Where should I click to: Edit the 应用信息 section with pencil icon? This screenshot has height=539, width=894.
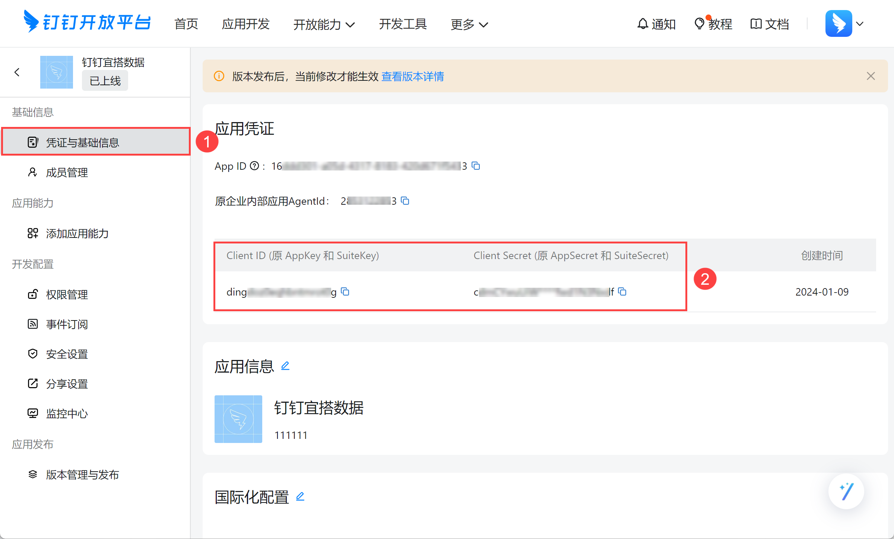pos(285,366)
